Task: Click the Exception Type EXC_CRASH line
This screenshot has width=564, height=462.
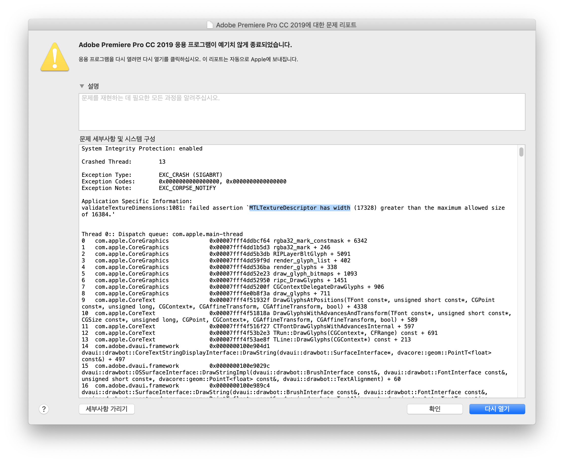Action: tap(152, 175)
